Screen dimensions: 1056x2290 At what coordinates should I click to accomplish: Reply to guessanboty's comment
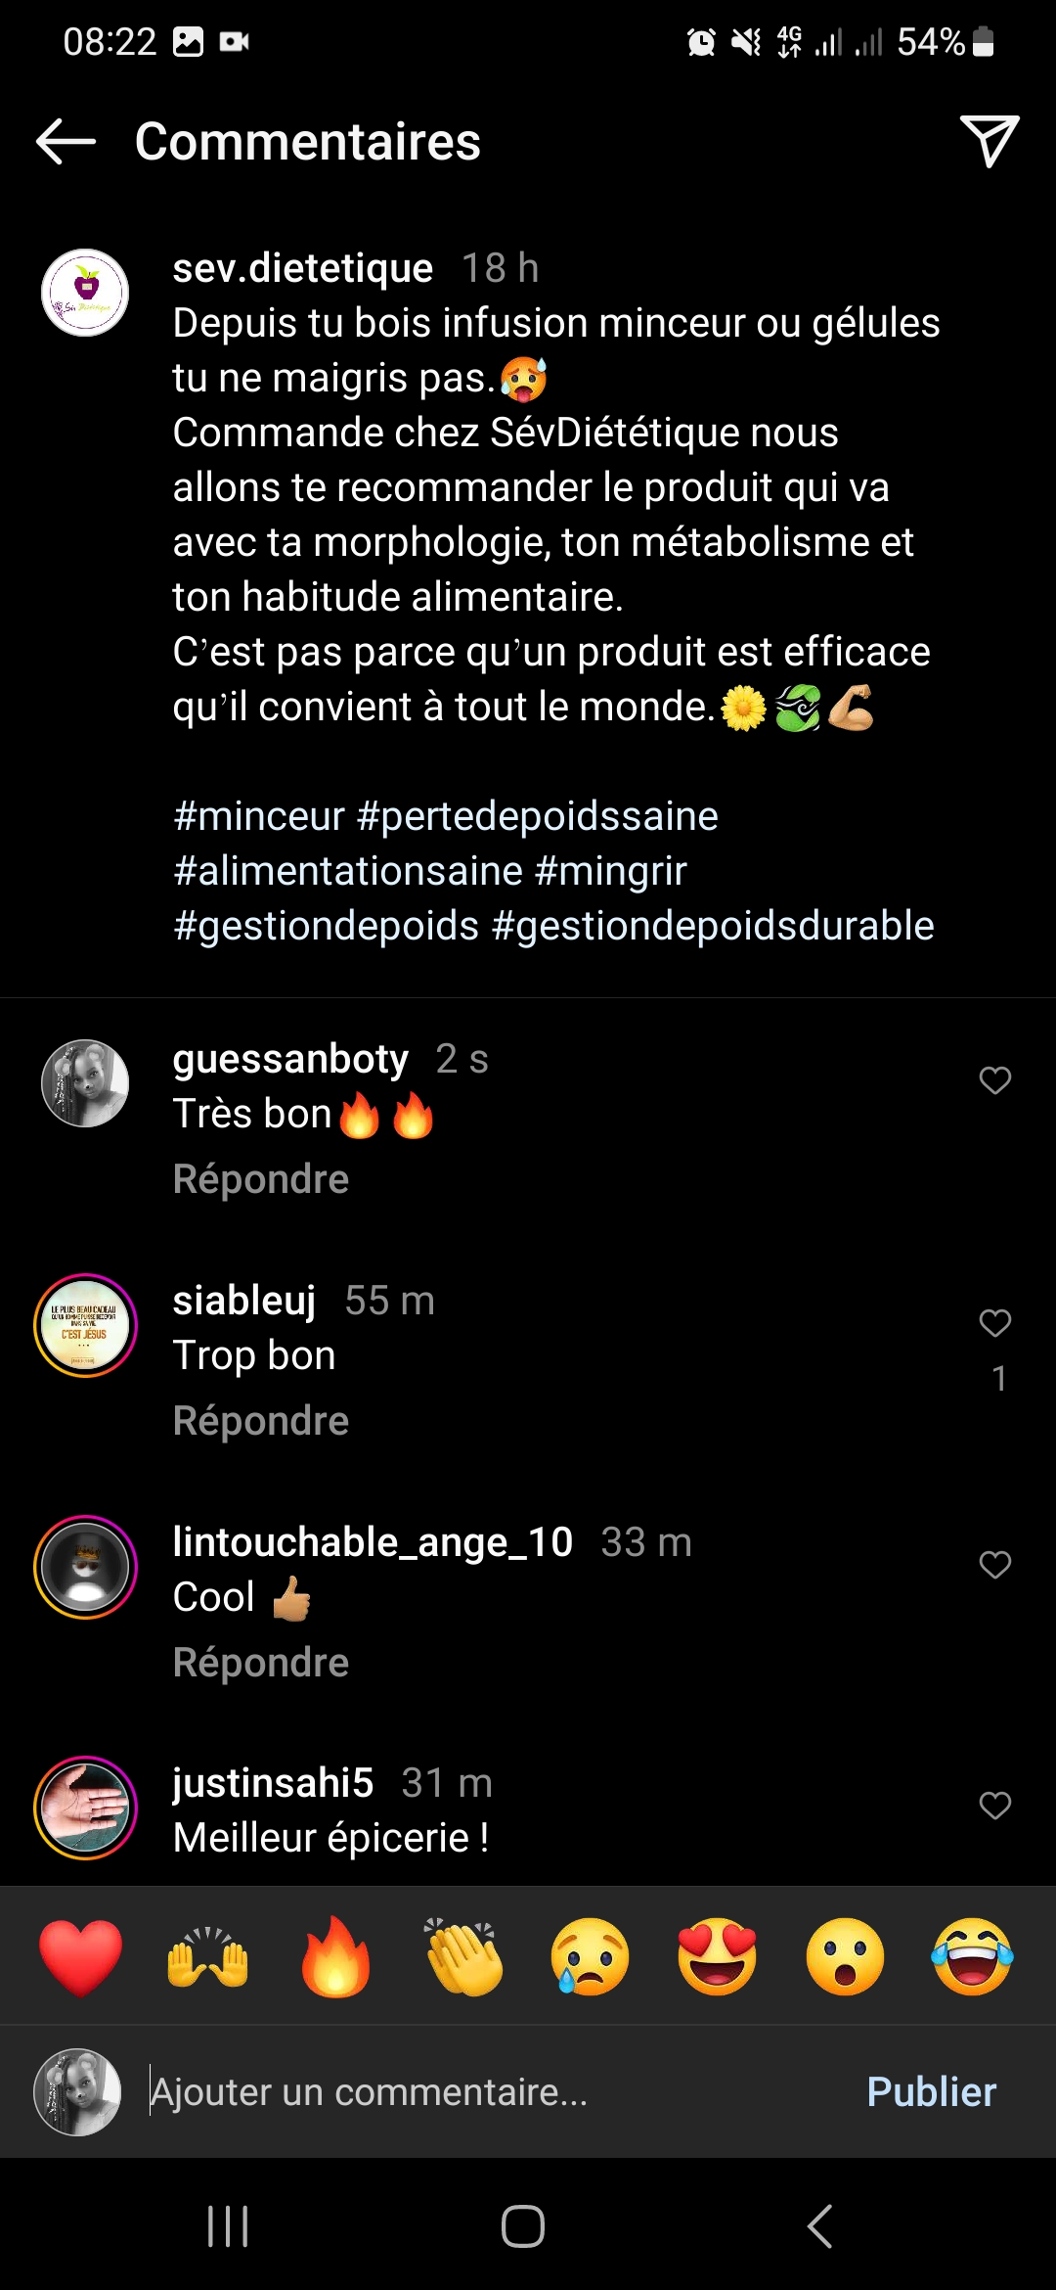(261, 1179)
